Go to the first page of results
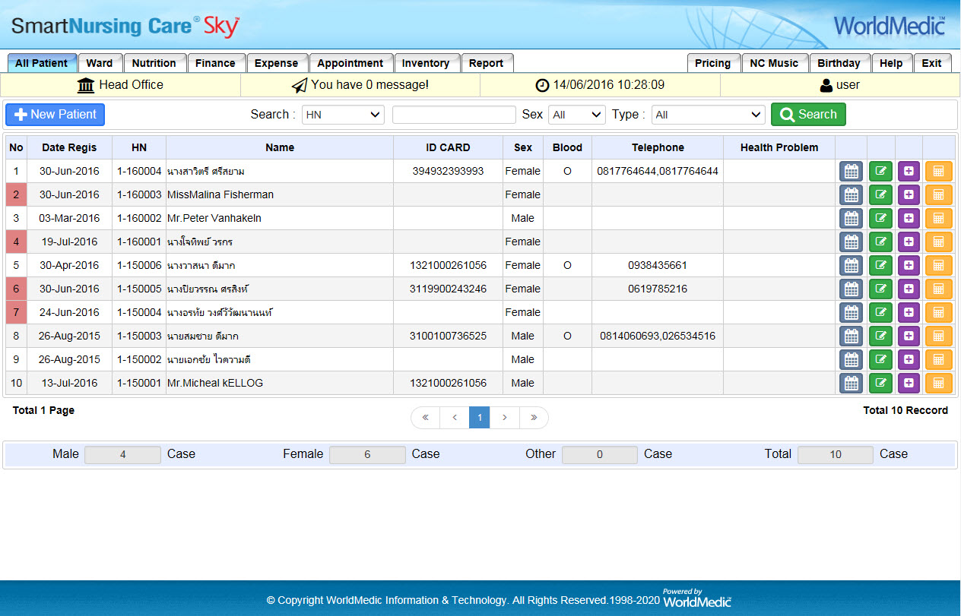 [x=425, y=418]
